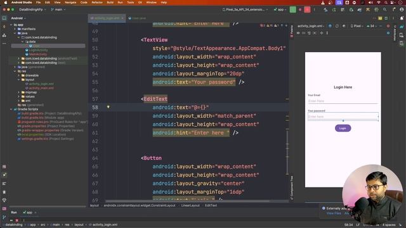Open the Build menu
Image resolution: width=406 pixels, height=228 pixels.
(x=110, y=3)
